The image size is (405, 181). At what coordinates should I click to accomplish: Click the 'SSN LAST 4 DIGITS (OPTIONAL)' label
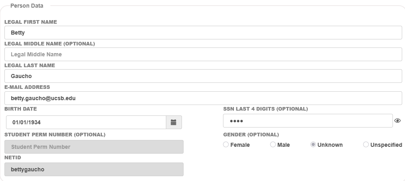coord(265,109)
